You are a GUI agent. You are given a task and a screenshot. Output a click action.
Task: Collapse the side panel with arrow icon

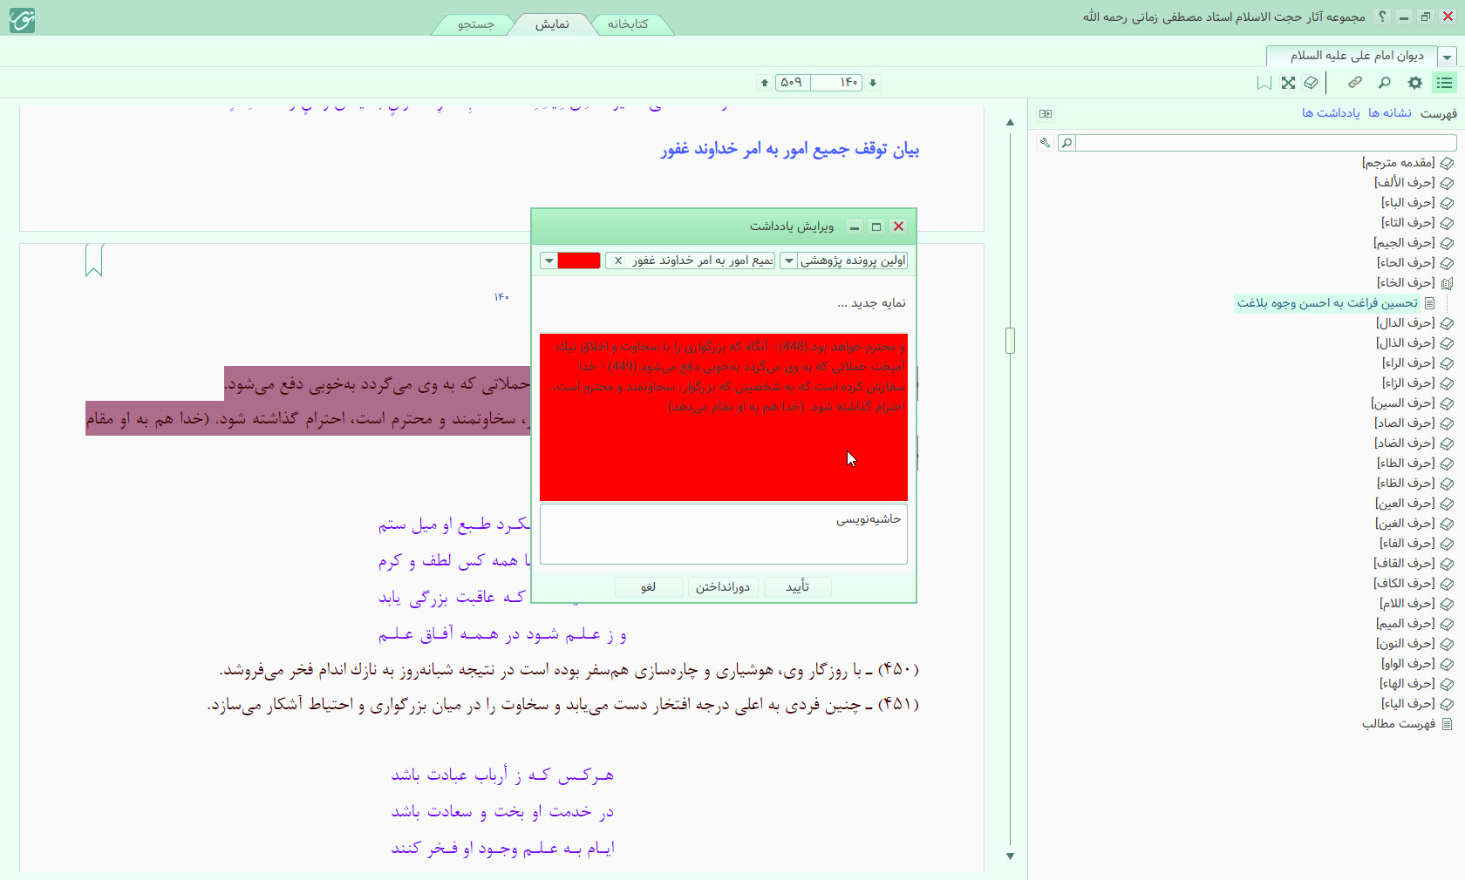coord(1046,113)
